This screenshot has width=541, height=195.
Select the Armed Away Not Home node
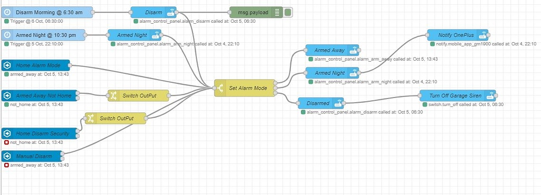point(40,95)
